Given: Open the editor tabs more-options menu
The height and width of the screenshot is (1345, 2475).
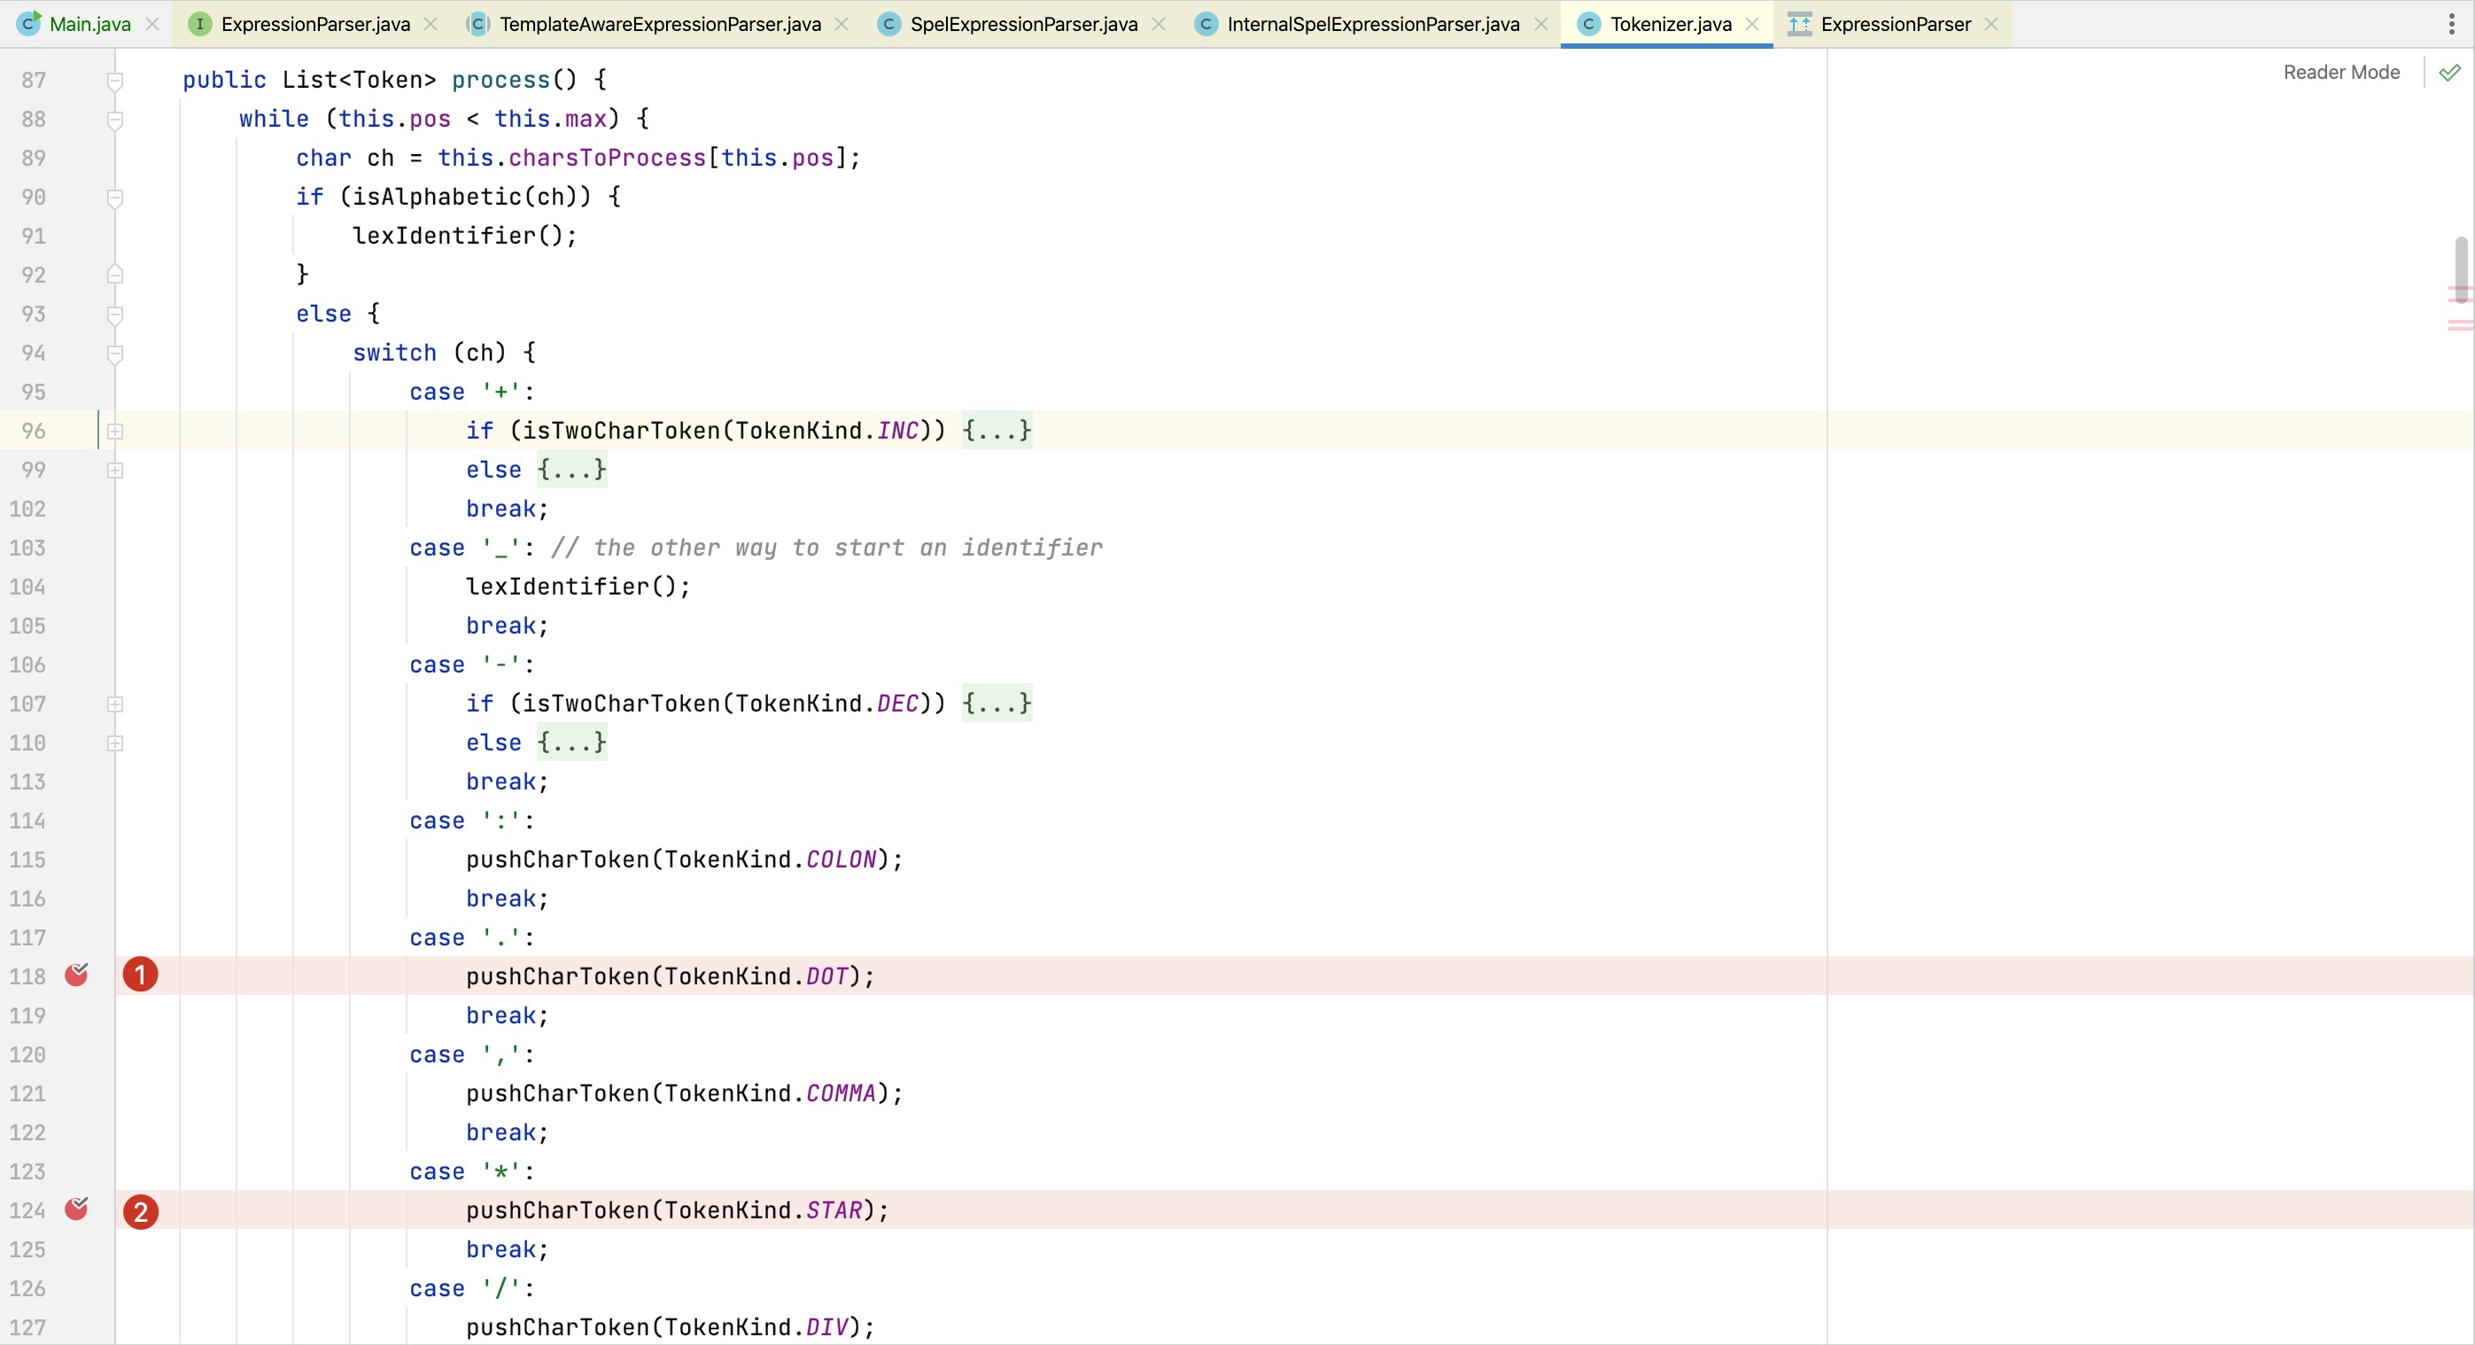Looking at the screenshot, I should (2451, 24).
